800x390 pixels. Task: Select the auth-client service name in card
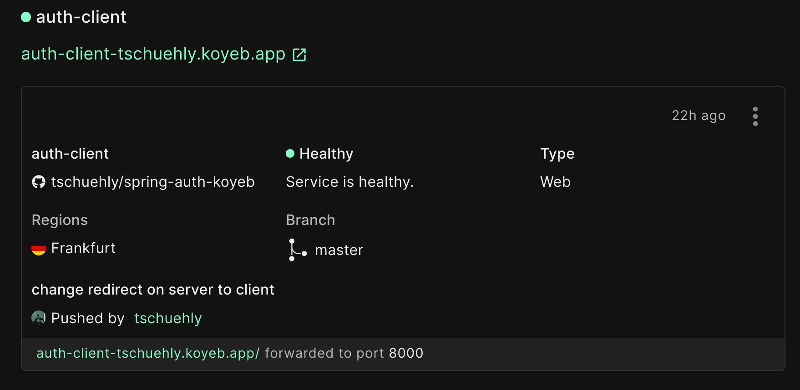(70, 154)
